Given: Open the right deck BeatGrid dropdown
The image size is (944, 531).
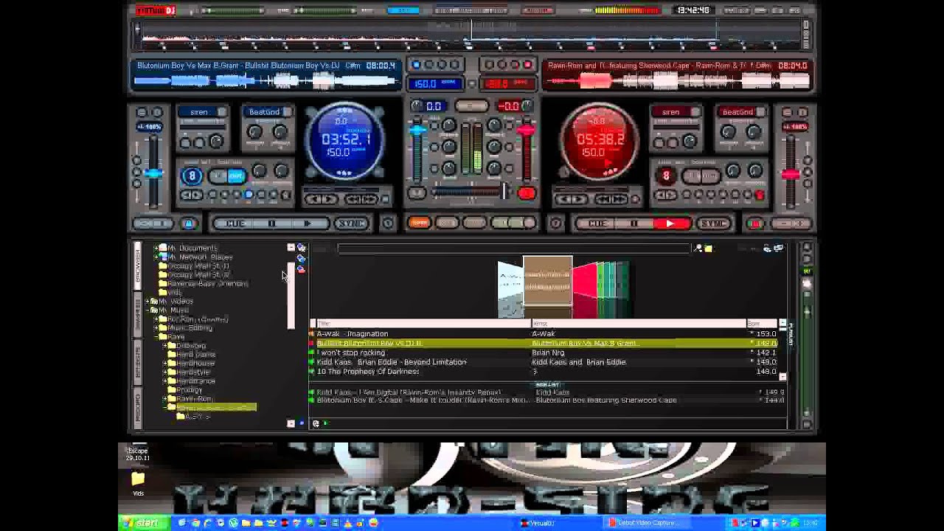Looking at the screenshot, I should (x=737, y=112).
